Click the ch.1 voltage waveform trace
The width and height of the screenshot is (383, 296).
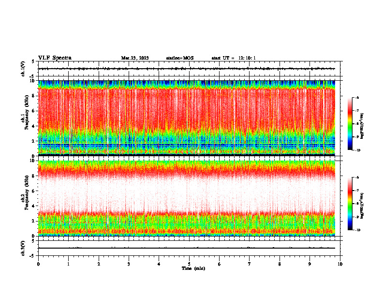pos(187,69)
